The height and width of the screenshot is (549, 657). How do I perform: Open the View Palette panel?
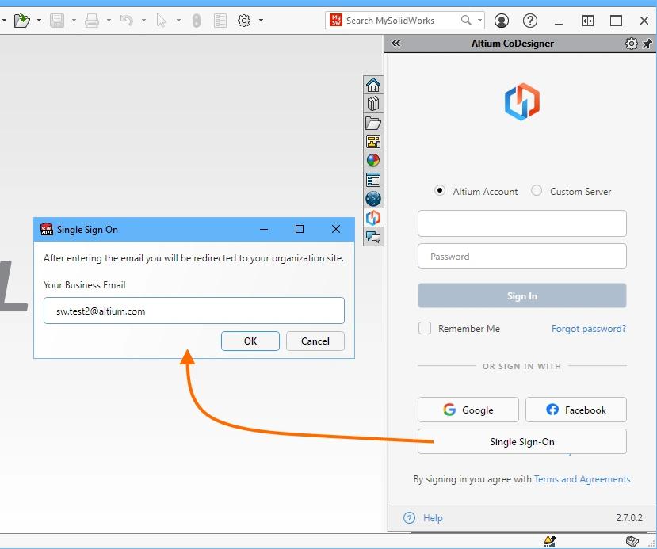(x=373, y=142)
